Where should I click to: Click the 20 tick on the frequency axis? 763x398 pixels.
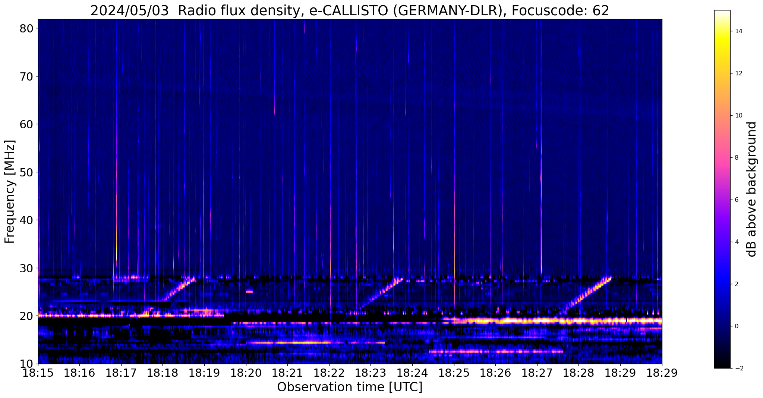point(26,316)
